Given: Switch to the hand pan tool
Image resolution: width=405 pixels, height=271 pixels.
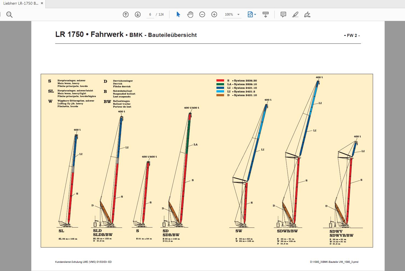Looking at the screenshot, I should click(190, 14).
